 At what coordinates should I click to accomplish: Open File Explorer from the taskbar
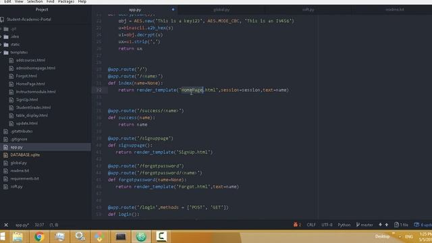tap(18, 237)
